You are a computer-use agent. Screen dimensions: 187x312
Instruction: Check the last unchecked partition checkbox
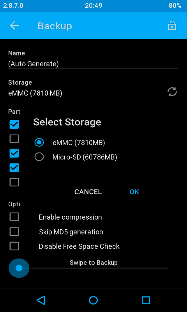click(x=14, y=182)
